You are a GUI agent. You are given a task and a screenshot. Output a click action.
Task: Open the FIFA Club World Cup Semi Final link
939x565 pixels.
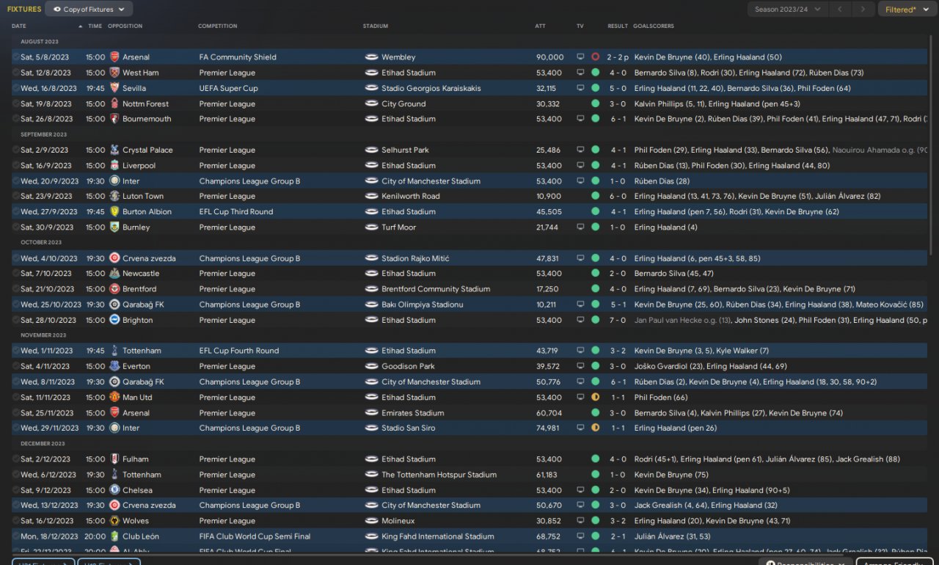pos(255,536)
